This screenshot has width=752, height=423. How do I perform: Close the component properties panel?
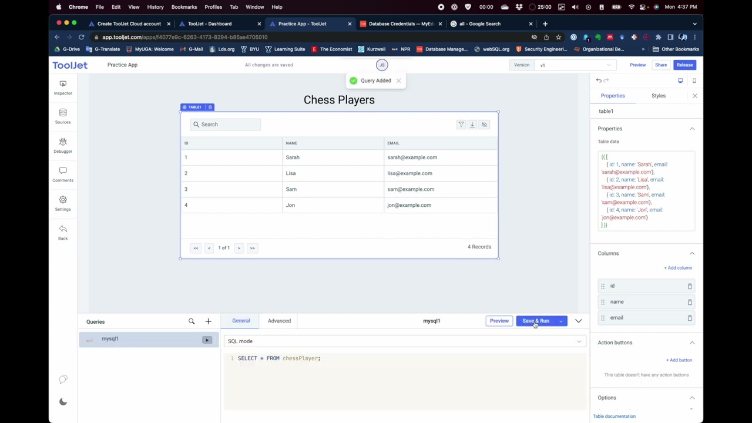[x=695, y=96]
